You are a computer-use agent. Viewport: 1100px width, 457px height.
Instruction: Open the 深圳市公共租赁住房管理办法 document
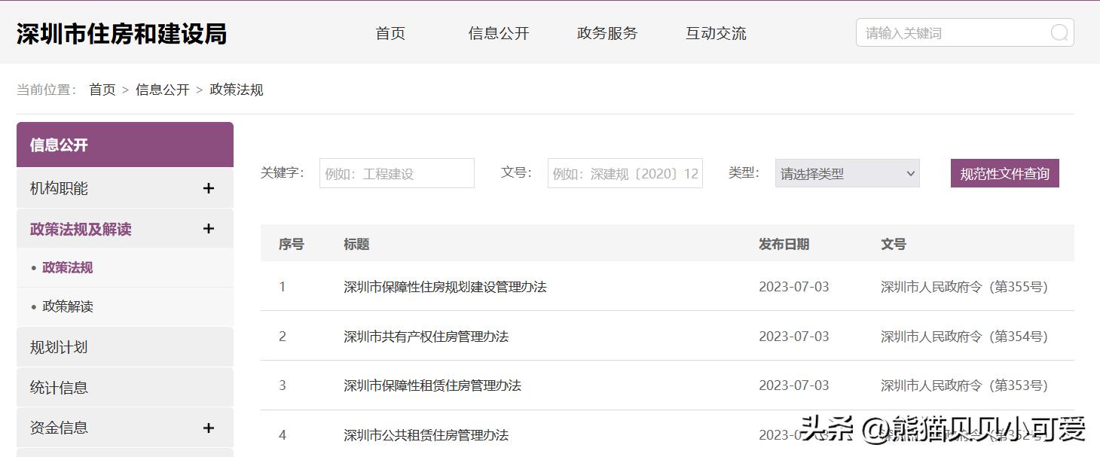(x=426, y=434)
